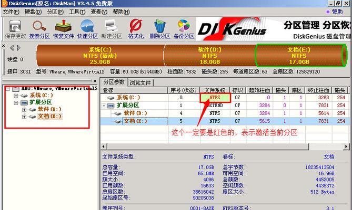Image resolution: width=352 pixels, height=210 pixels.
Task: Click the 文件系统 column header
Action: (215, 90)
